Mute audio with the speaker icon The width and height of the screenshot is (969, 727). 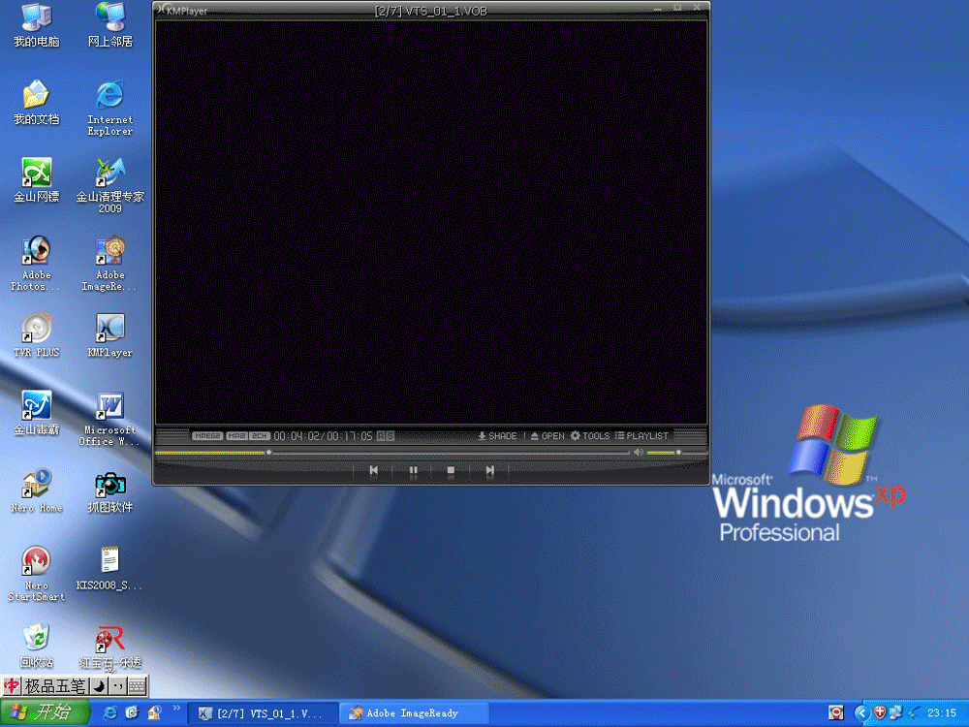pos(639,453)
